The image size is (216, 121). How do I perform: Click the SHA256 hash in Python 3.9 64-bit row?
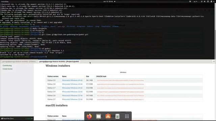[120, 81]
